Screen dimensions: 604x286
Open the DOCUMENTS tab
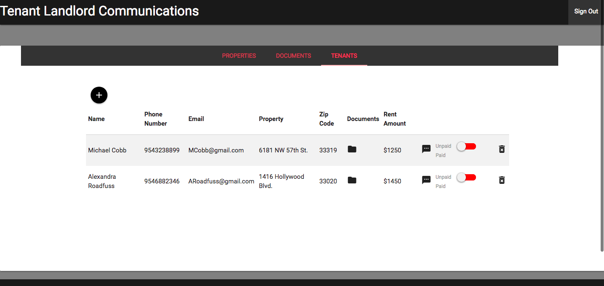click(x=293, y=55)
